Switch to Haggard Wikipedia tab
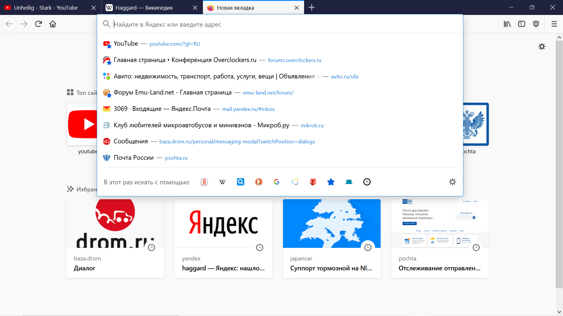 click(x=144, y=8)
